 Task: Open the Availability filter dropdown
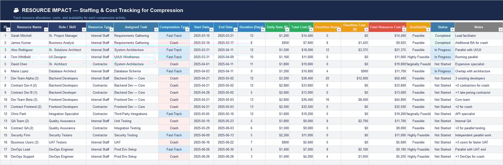[x=428, y=29]
